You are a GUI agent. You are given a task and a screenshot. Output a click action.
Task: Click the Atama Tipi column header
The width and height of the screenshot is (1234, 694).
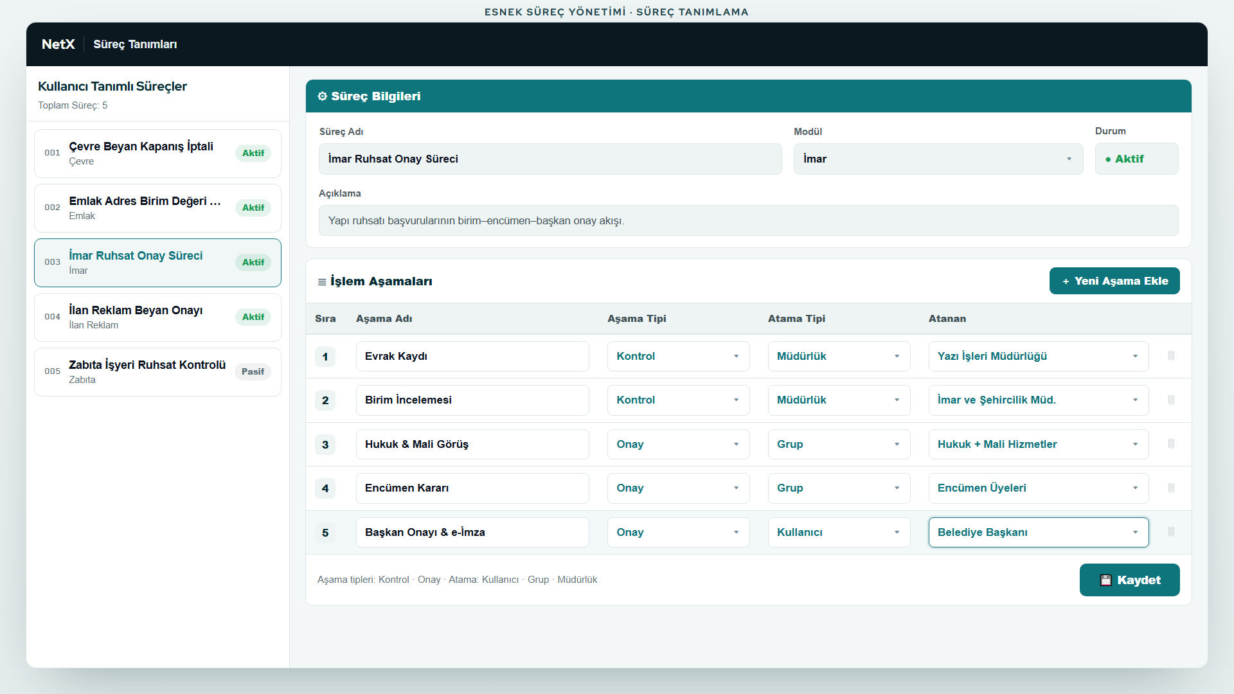796,319
